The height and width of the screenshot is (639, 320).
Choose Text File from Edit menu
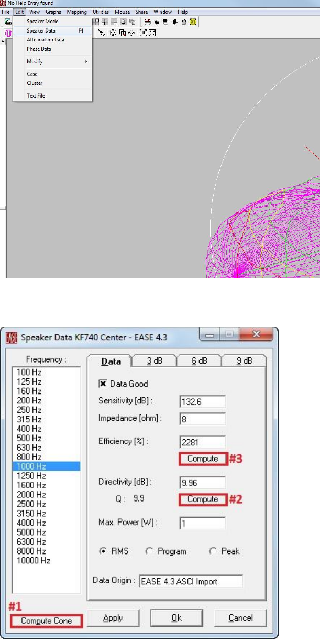pos(52,95)
